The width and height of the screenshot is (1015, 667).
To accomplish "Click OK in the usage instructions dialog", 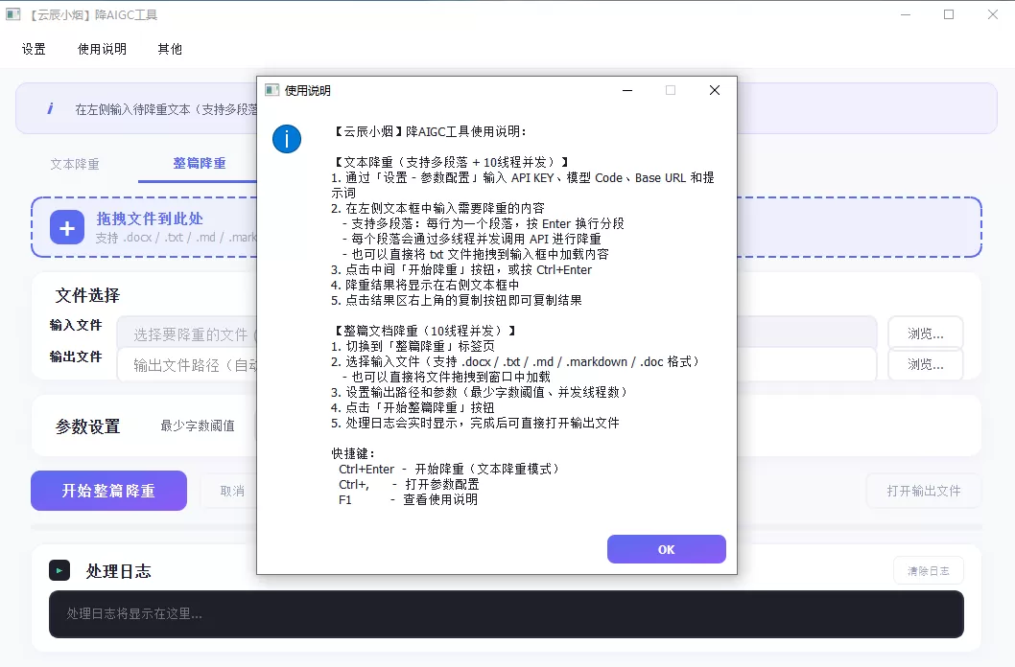I will (666, 549).
